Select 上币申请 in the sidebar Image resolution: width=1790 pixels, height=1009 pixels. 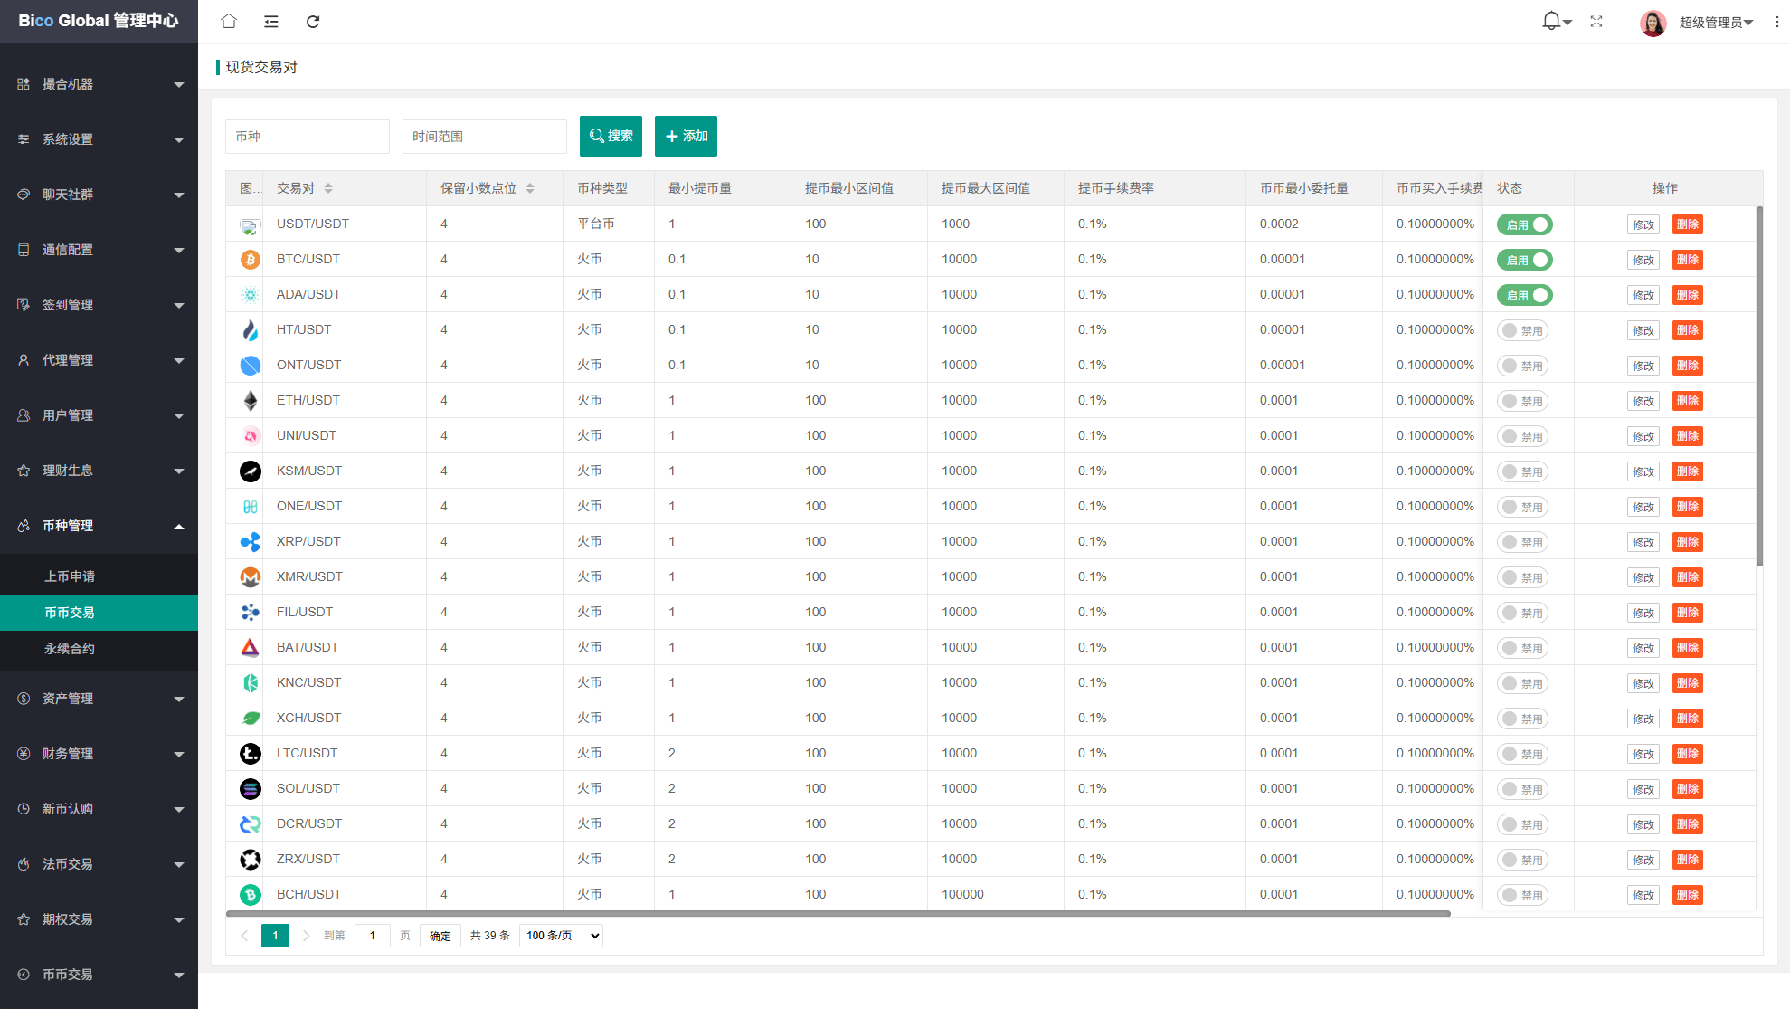(x=70, y=576)
